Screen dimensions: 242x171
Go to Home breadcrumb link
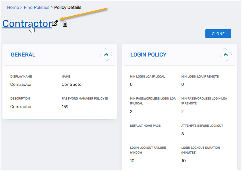tap(13, 7)
